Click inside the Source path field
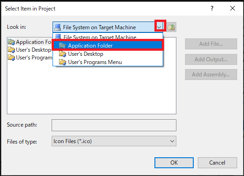This screenshot has width=244, height=176. click(114, 125)
